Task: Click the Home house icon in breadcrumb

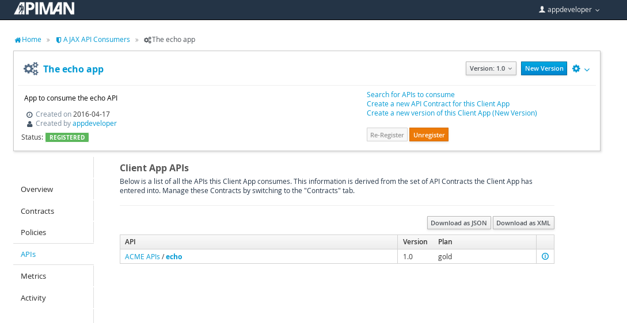Action: (x=18, y=40)
